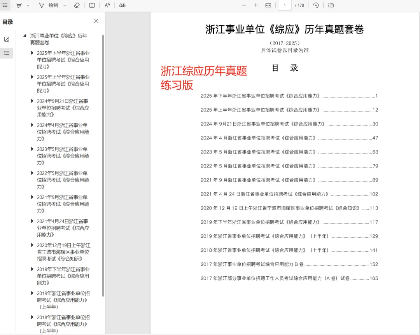Jump to page 165 entry 2017年 (A卷) 试卷 in document

(x=289, y=278)
